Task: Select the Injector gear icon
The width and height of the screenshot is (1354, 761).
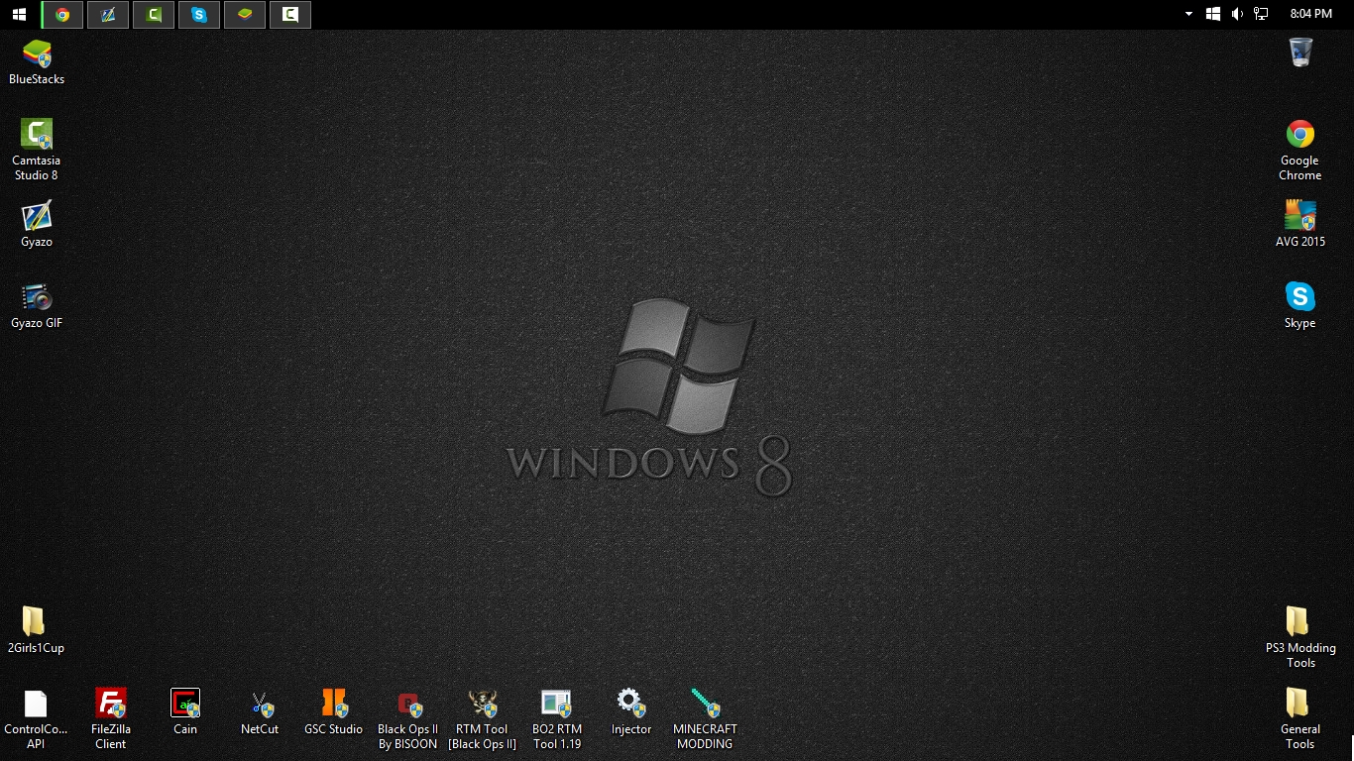Action: (631, 711)
